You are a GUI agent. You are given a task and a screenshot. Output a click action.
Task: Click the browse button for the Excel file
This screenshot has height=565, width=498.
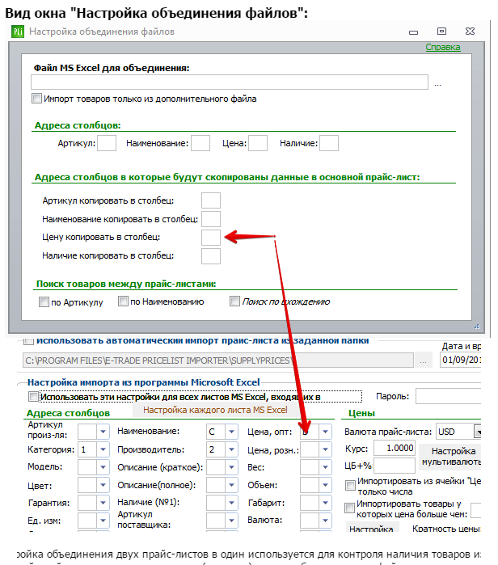(x=437, y=85)
